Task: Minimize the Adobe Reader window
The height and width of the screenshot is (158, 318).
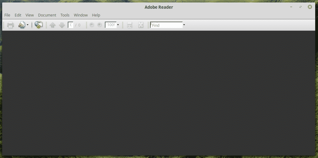Action: 291,7
